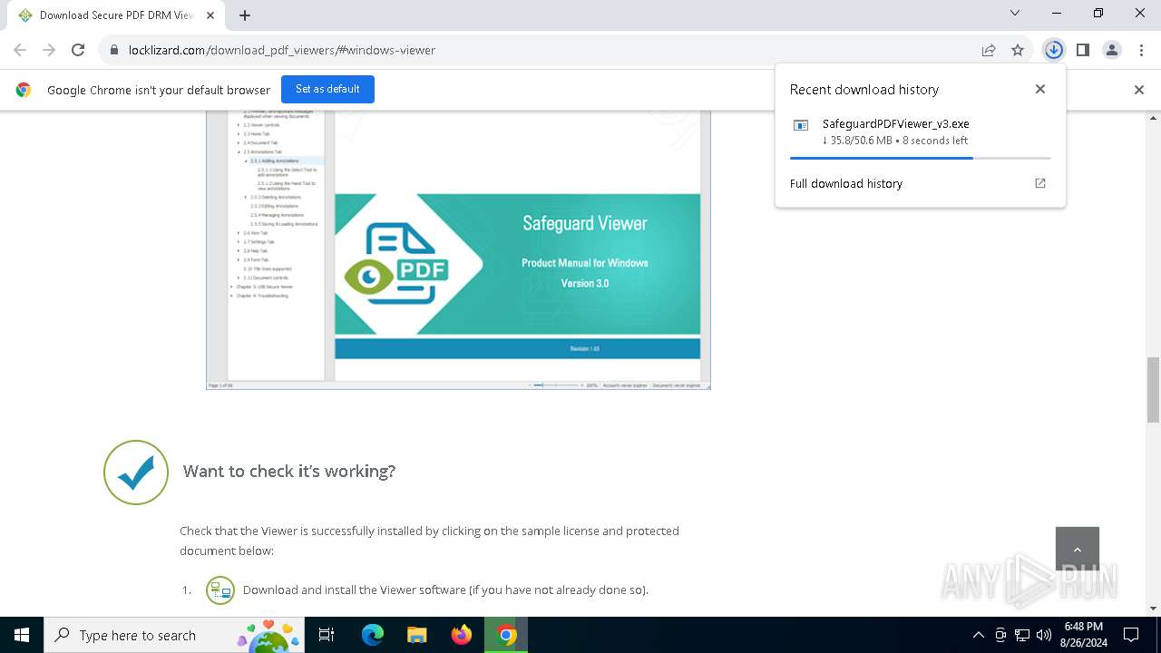The height and width of the screenshot is (653, 1161).
Task: Click the page vertical scrollbar thumb
Action: [x=1153, y=390]
